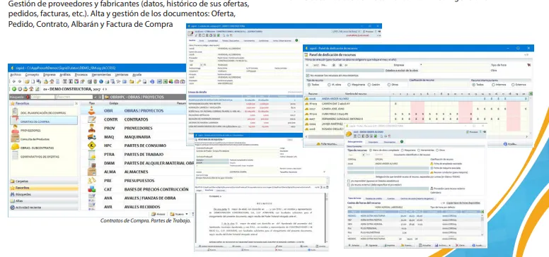Open Ayuda menu

coord(137,74)
